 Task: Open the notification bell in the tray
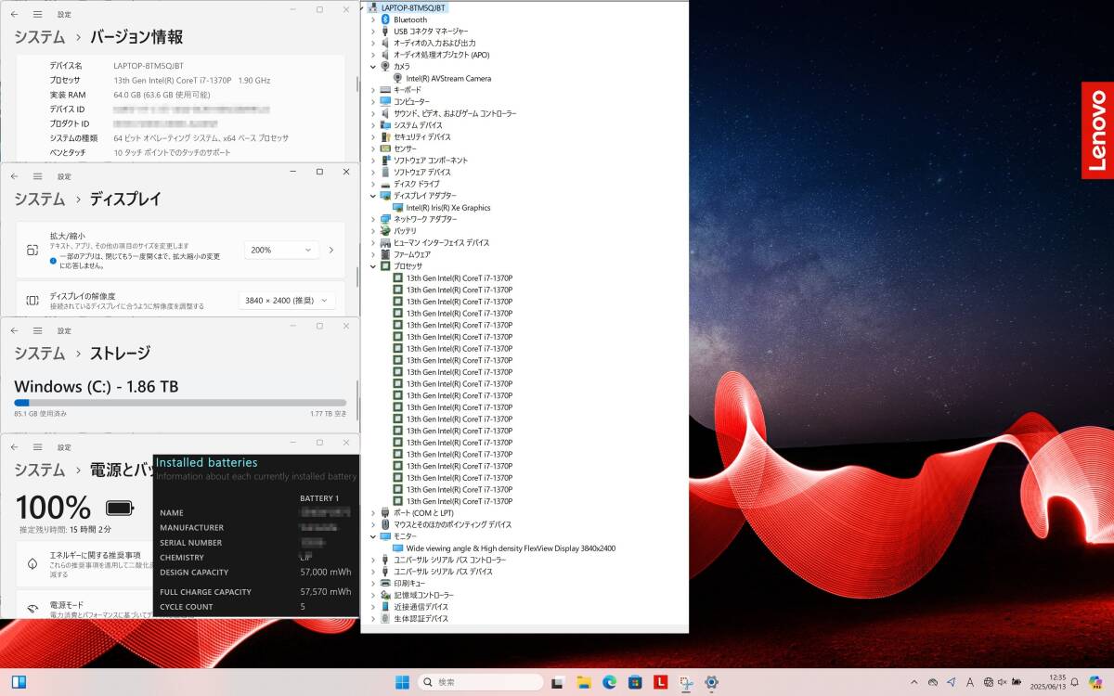(1073, 682)
